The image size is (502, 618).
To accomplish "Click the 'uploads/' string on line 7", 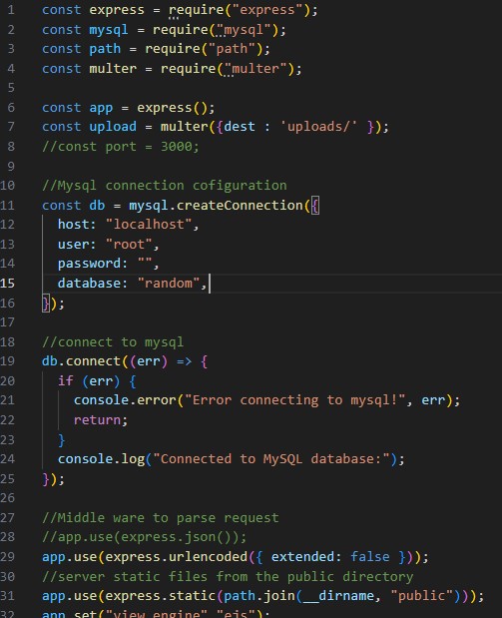I will click(x=318, y=127).
